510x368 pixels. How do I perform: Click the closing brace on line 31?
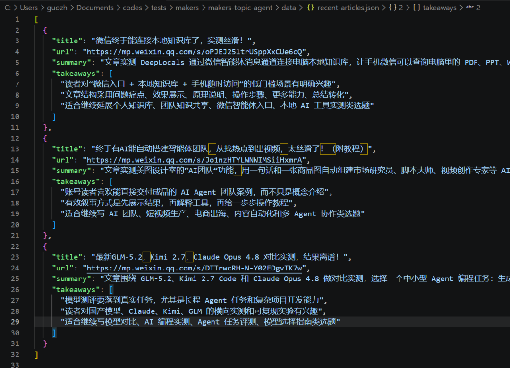(x=45, y=343)
